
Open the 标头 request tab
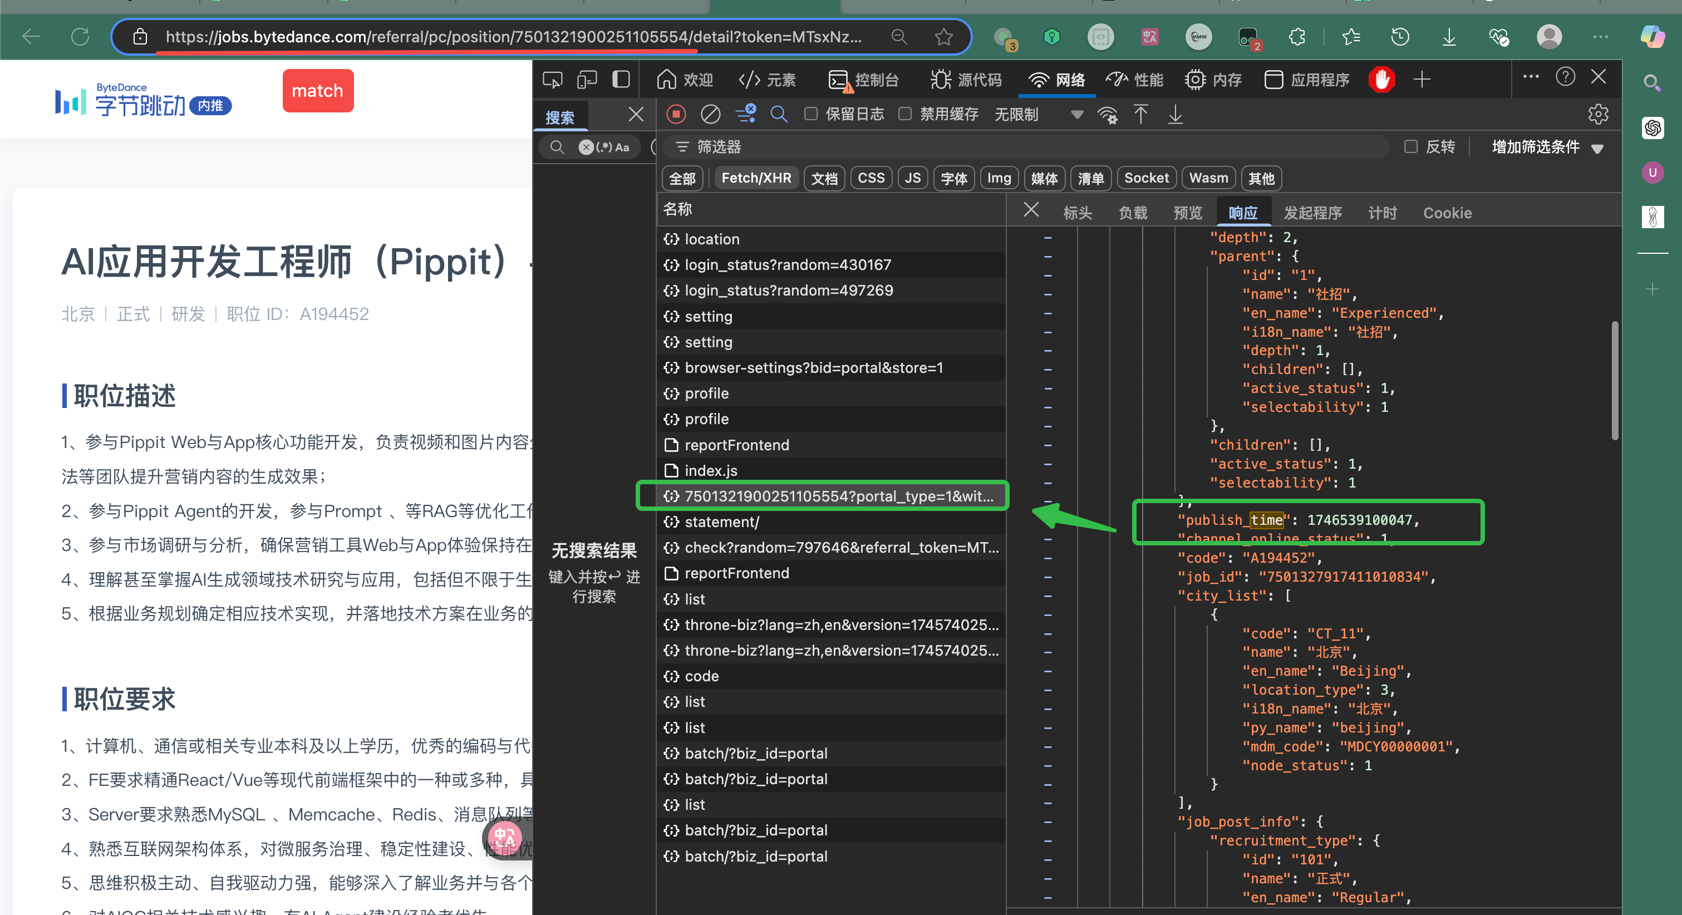click(x=1078, y=213)
